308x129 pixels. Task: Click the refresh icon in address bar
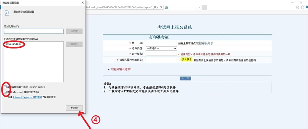[161, 7]
